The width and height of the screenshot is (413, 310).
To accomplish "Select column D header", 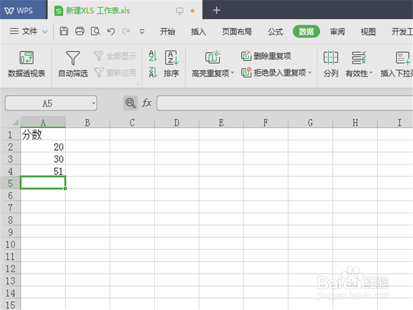I will point(177,122).
